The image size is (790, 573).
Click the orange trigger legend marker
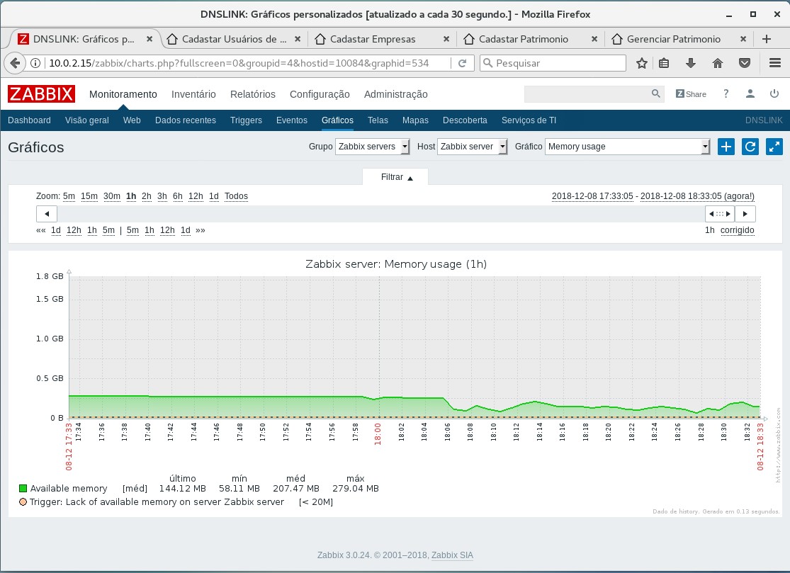(23, 502)
